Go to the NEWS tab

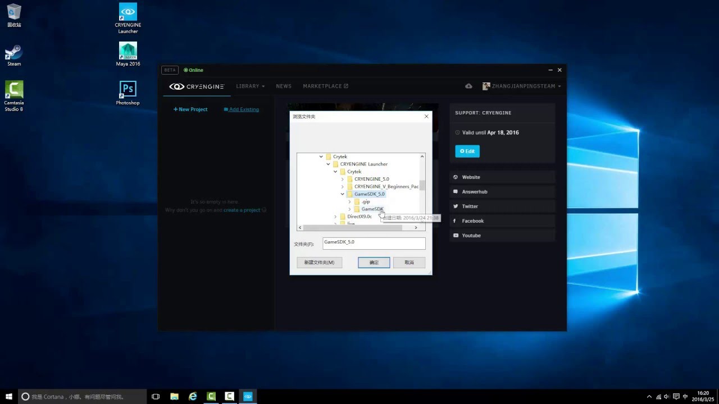click(284, 86)
